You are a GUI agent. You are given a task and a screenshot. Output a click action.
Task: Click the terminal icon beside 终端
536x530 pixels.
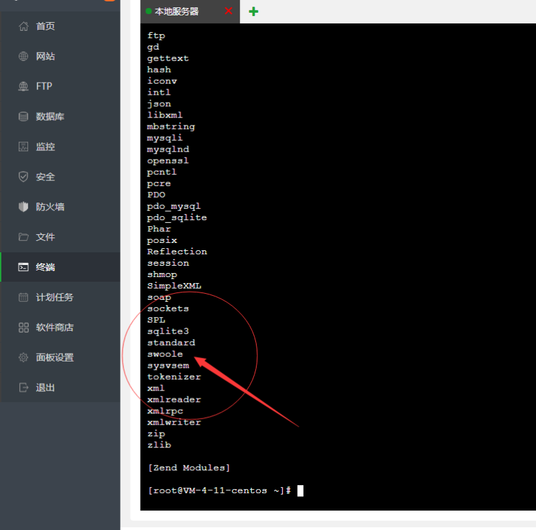(x=23, y=267)
